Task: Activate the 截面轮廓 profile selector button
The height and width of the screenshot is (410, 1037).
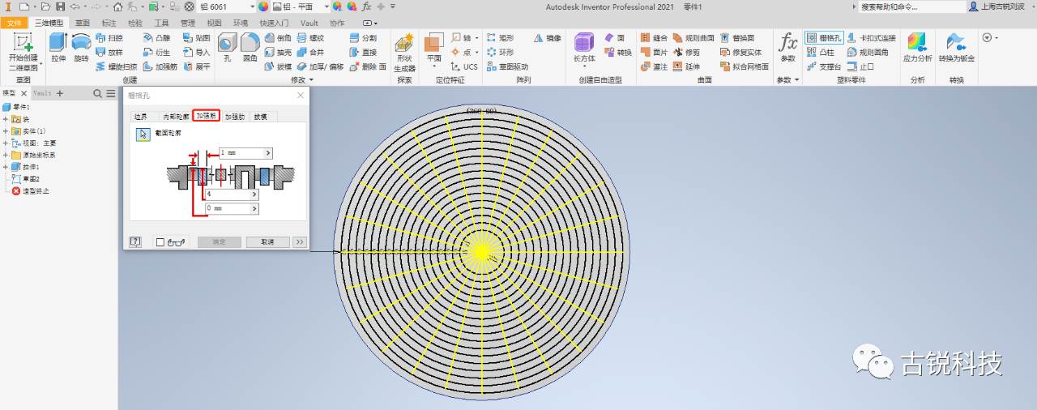Action: coord(143,135)
